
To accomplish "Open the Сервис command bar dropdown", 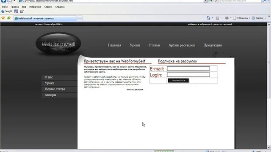I will click(259, 18).
